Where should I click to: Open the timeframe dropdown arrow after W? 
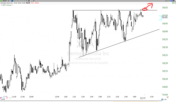point(26,1)
